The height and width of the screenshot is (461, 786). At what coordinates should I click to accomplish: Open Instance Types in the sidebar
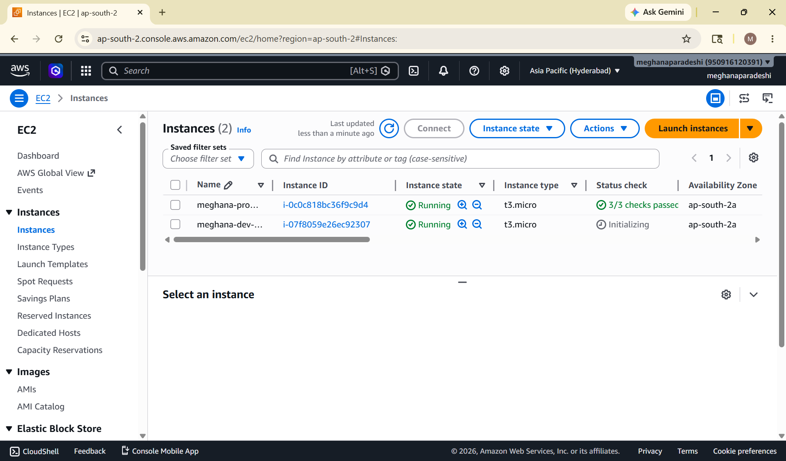[x=46, y=247]
